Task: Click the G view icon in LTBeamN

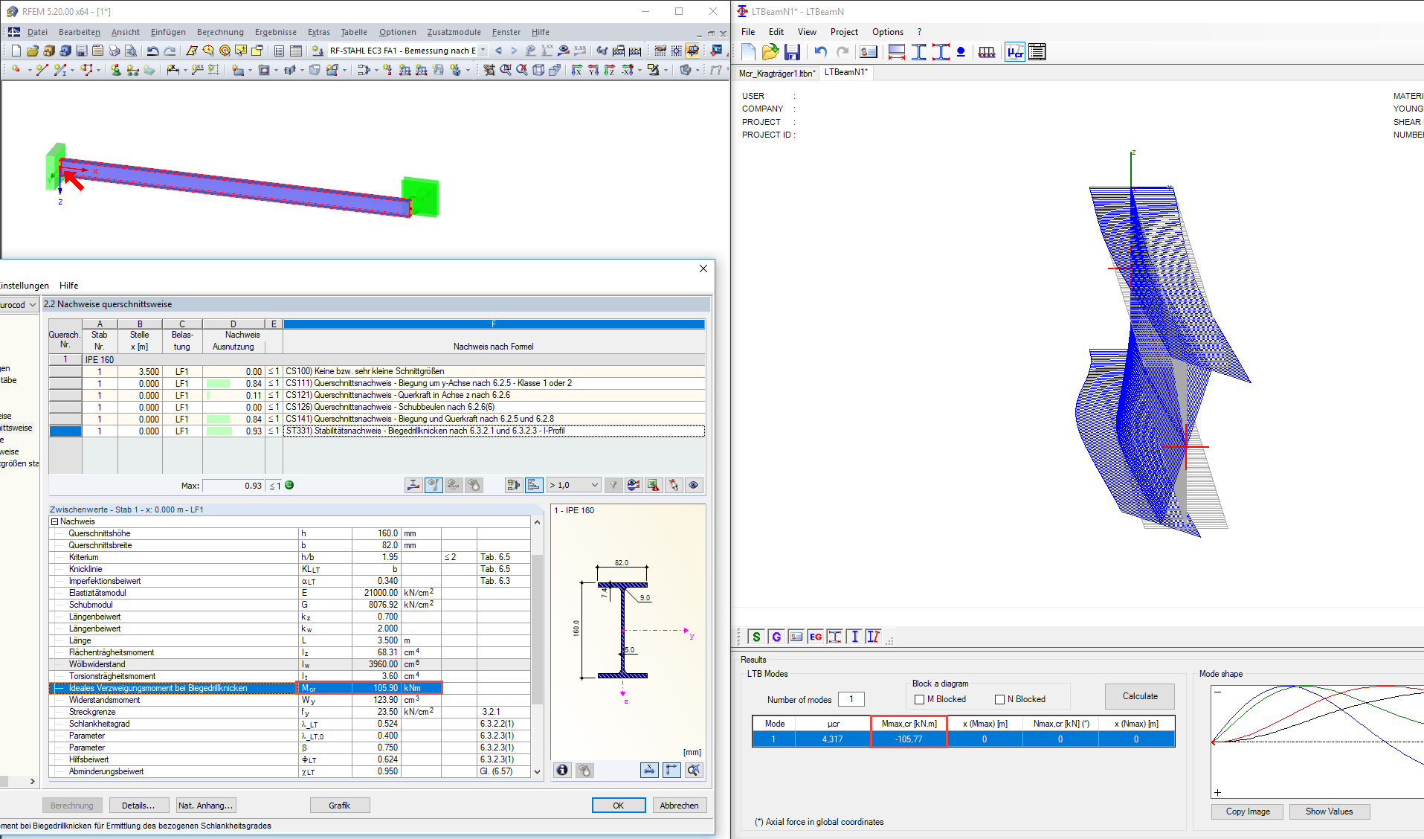Action: click(776, 637)
